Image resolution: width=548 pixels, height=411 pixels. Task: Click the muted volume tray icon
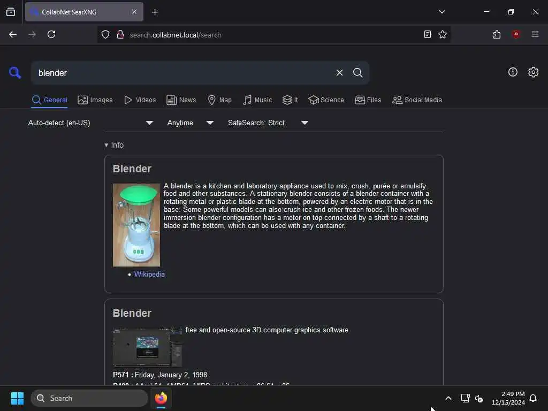[479, 398]
